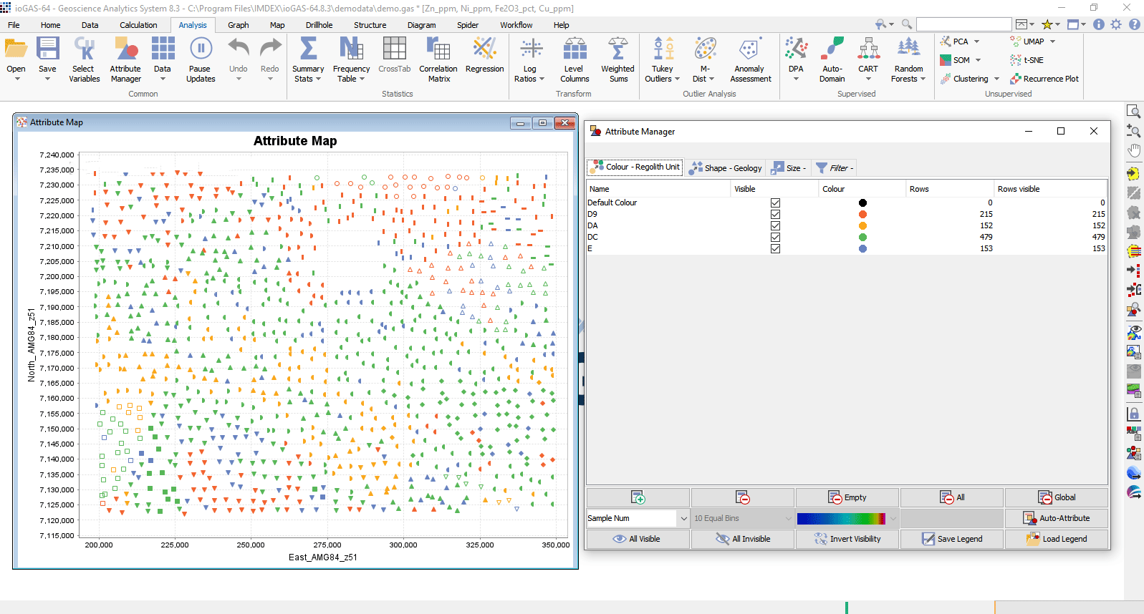1144x614 pixels.
Task: Open the Recurrence Plot tool
Action: click(x=1044, y=79)
